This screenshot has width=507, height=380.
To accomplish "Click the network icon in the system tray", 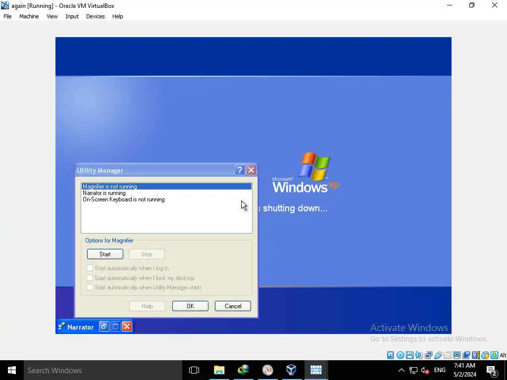I will [413, 370].
